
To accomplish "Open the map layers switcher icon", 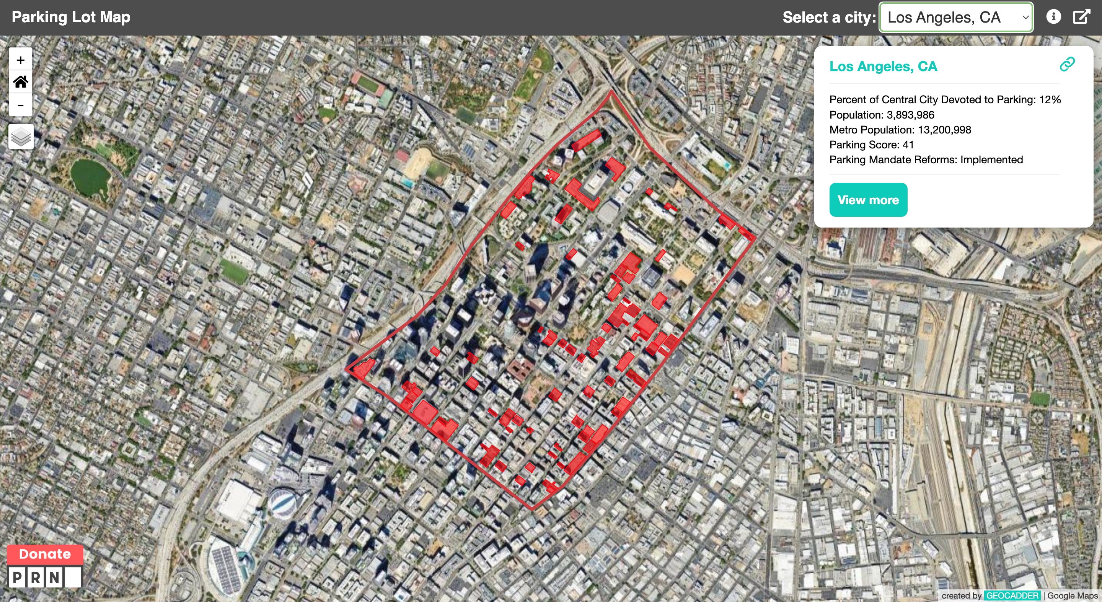I will (20, 136).
